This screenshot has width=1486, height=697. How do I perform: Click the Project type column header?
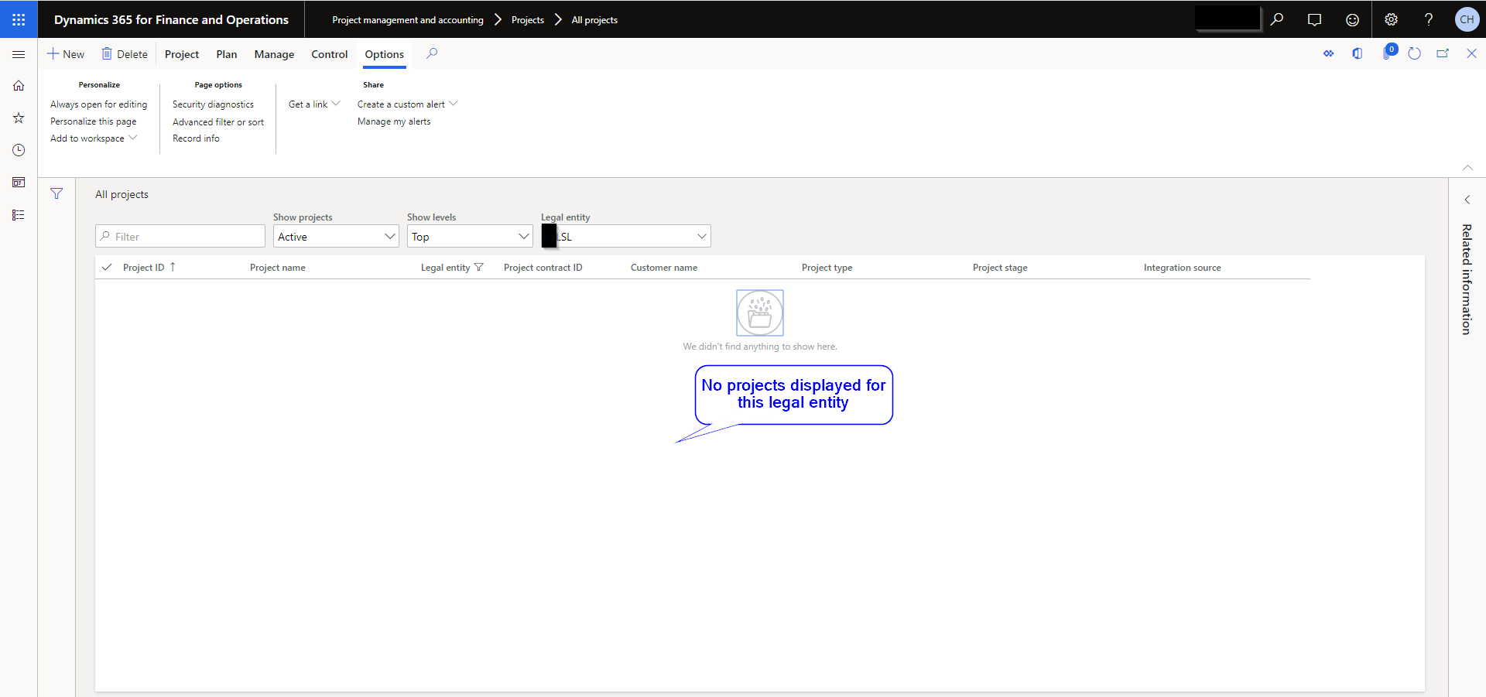[x=827, y=268]
